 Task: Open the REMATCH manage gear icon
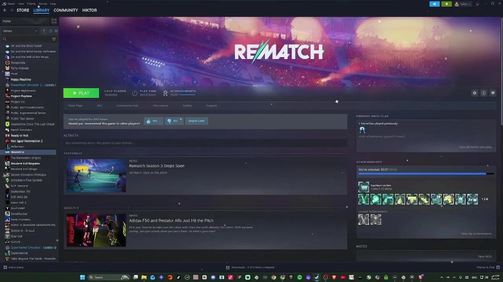click(x=475, y=93)
